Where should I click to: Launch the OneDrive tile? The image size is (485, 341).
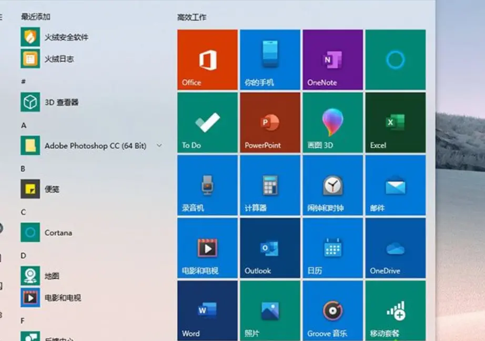pos(395,248)
